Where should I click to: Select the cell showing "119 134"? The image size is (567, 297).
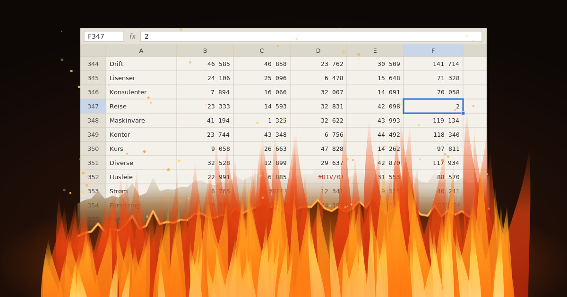tap(433, 121)
